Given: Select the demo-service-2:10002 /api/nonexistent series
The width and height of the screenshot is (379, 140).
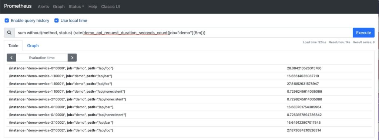Looking at the screenshot, I should tap(68, 99).
